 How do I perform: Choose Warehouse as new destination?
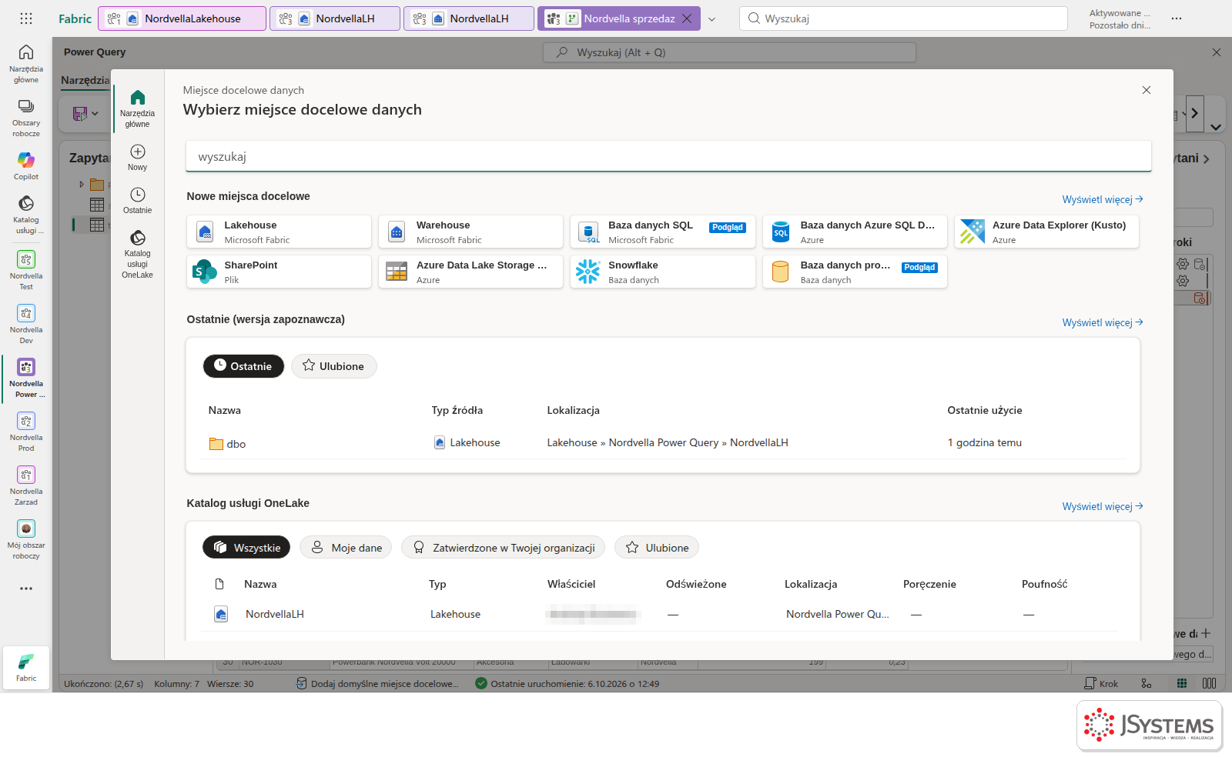pos(470,232)
